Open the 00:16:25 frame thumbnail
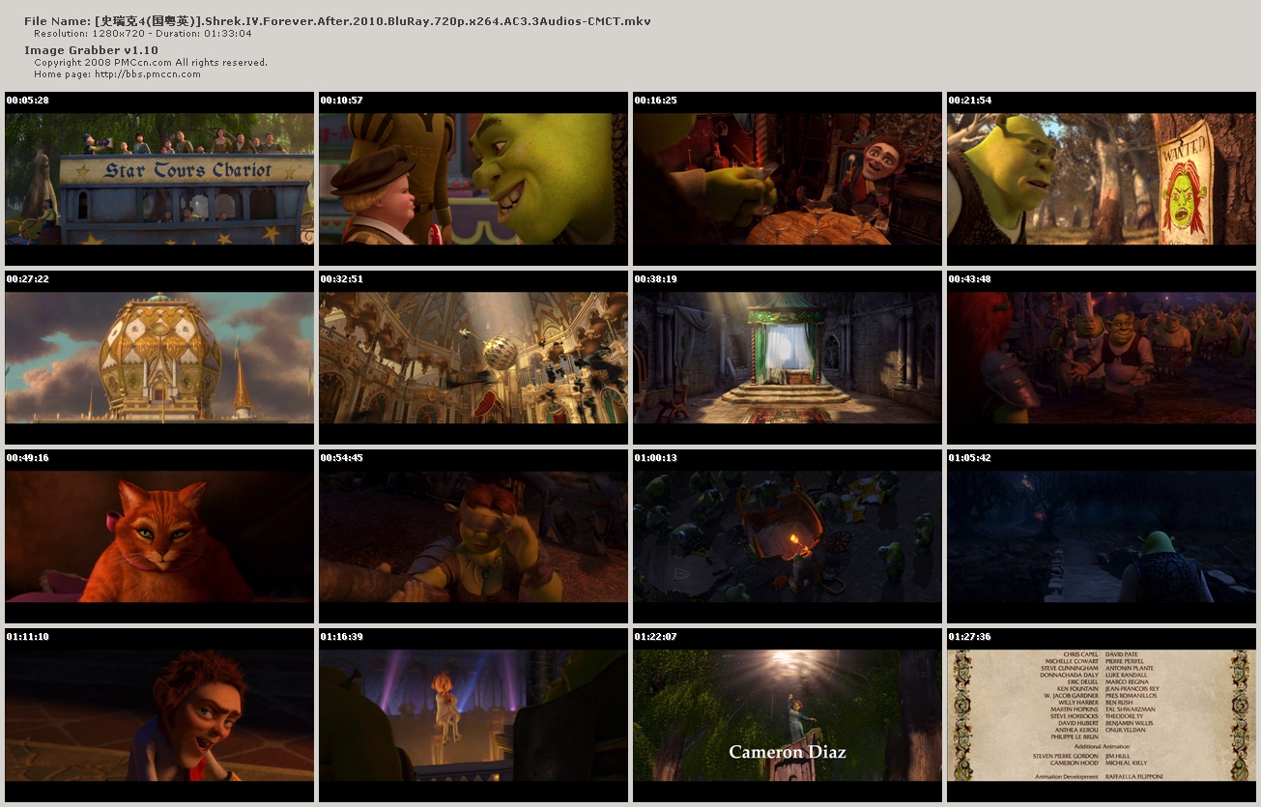 (x=788, y=179)
